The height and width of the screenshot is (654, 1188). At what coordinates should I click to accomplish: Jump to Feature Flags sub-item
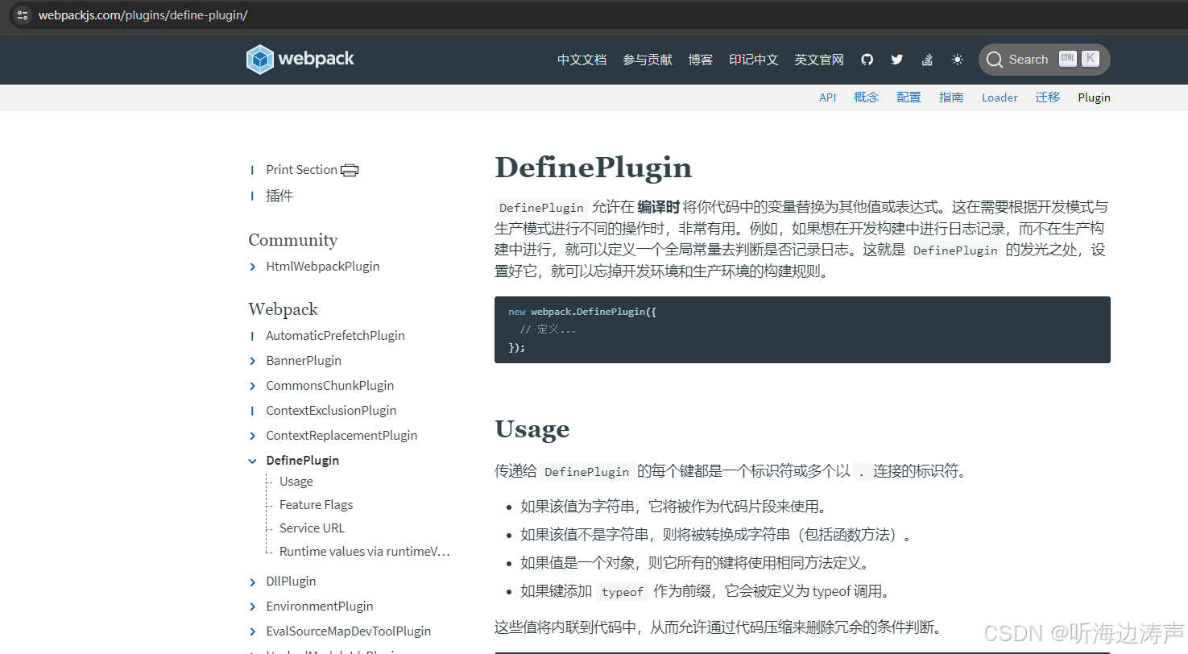[x=317, y=505]
